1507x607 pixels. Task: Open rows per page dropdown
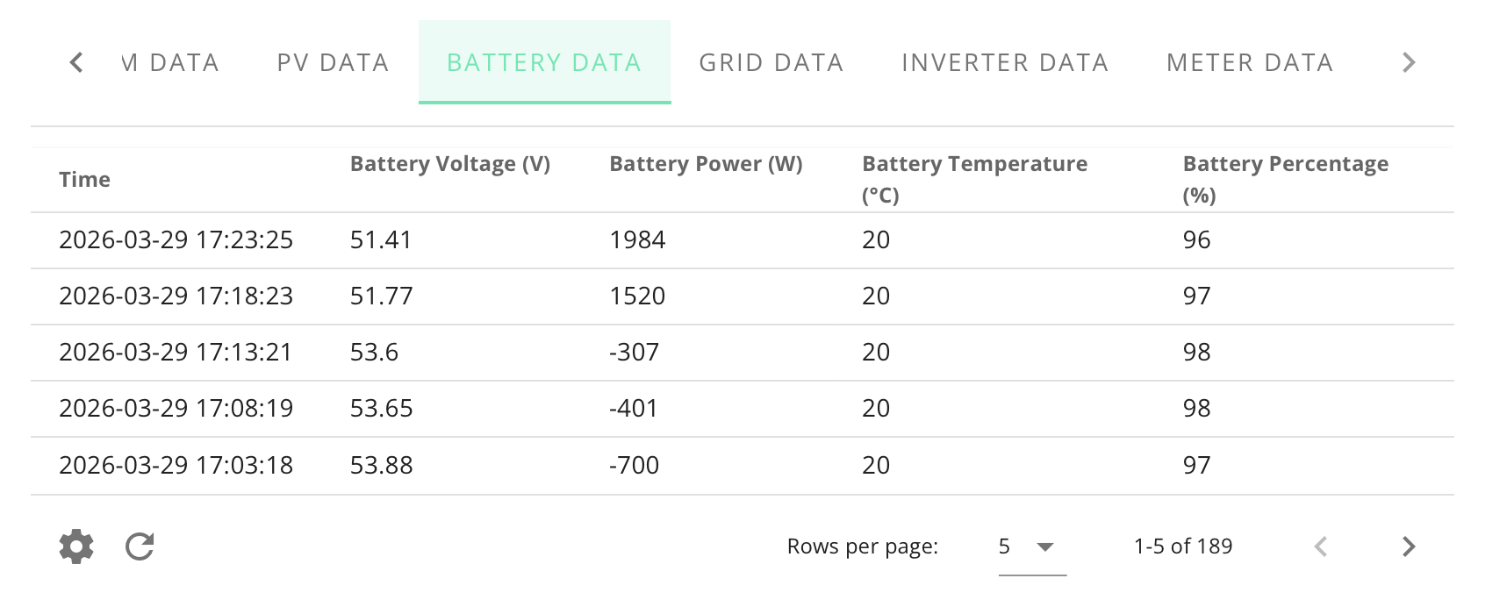(1032, 546)
